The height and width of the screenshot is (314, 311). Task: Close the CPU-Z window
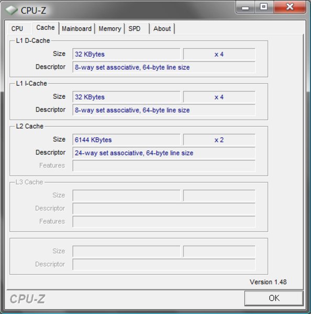pos(290,7)
